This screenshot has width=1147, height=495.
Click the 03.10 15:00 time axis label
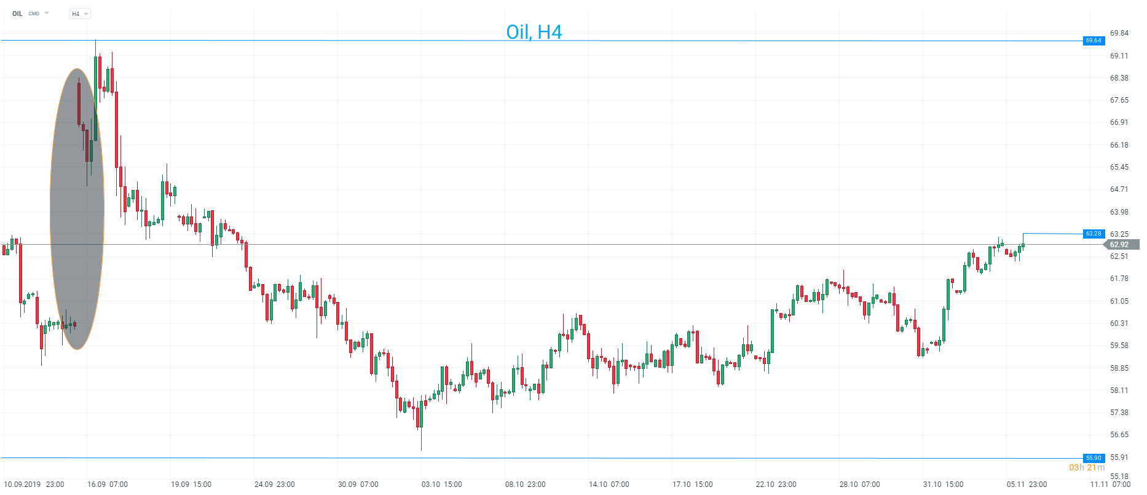click(442, 485)
